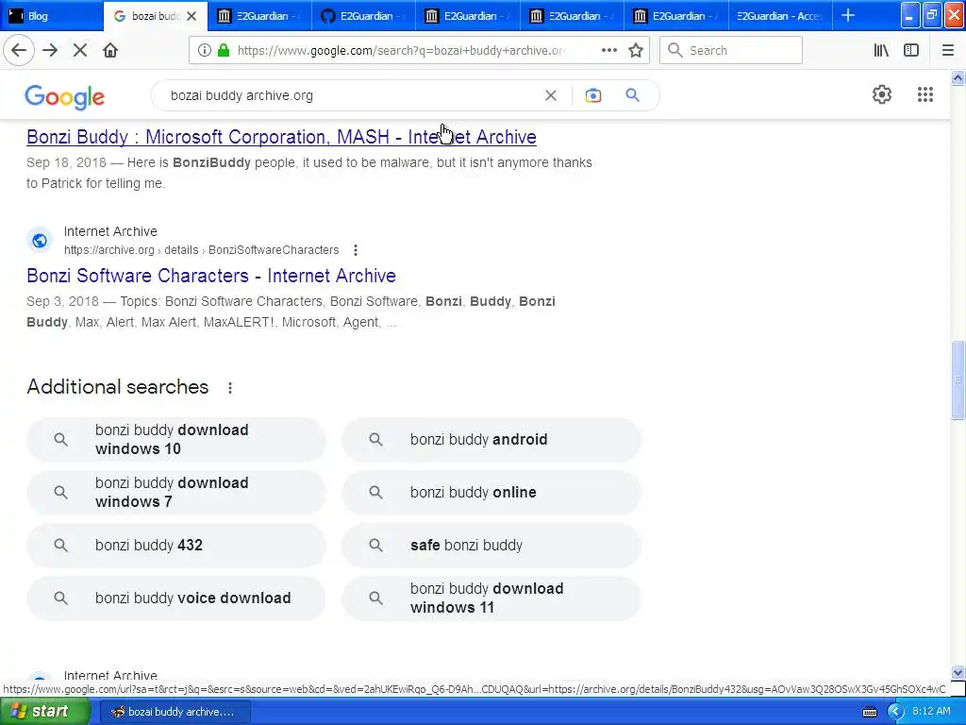This screenshot has width=966, height=725.
Task: Go forward with the forward arrow
Action: 50,50
